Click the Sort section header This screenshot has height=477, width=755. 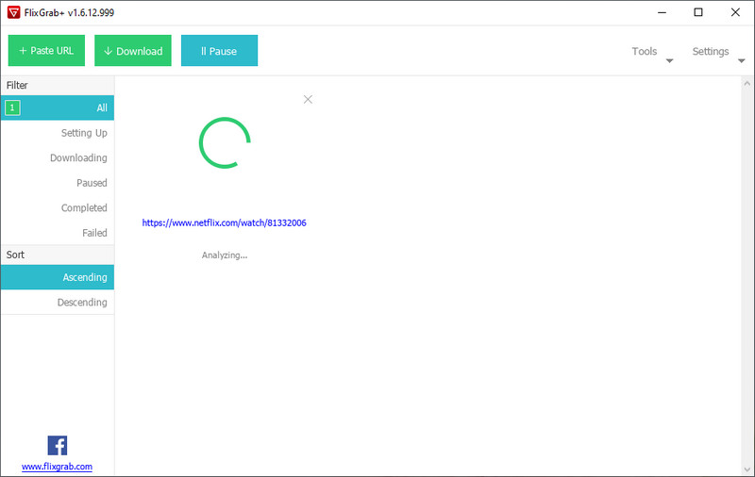(58, 255)
